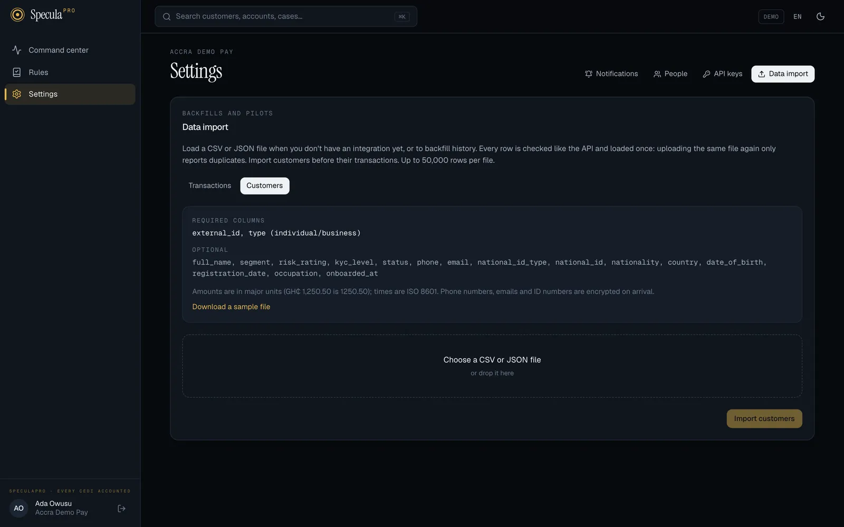Click the DEMO badge
Viewport: 844px width, 527px height.
click(771, 17)
